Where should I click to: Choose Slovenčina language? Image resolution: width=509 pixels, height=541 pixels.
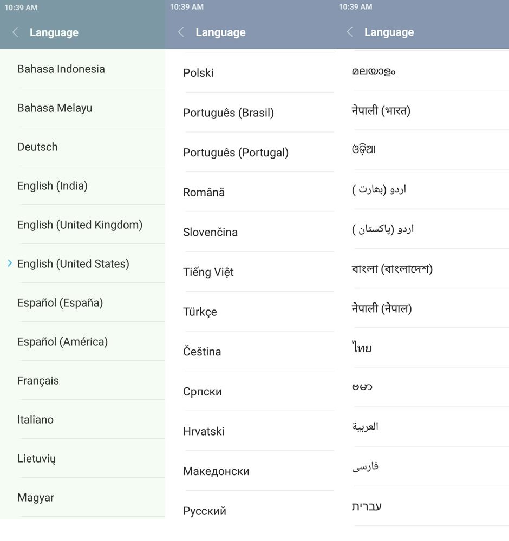[x=210, y=232]
